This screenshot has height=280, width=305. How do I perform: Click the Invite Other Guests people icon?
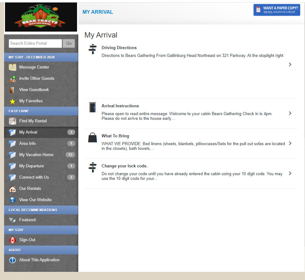click(x=13, y=79)
